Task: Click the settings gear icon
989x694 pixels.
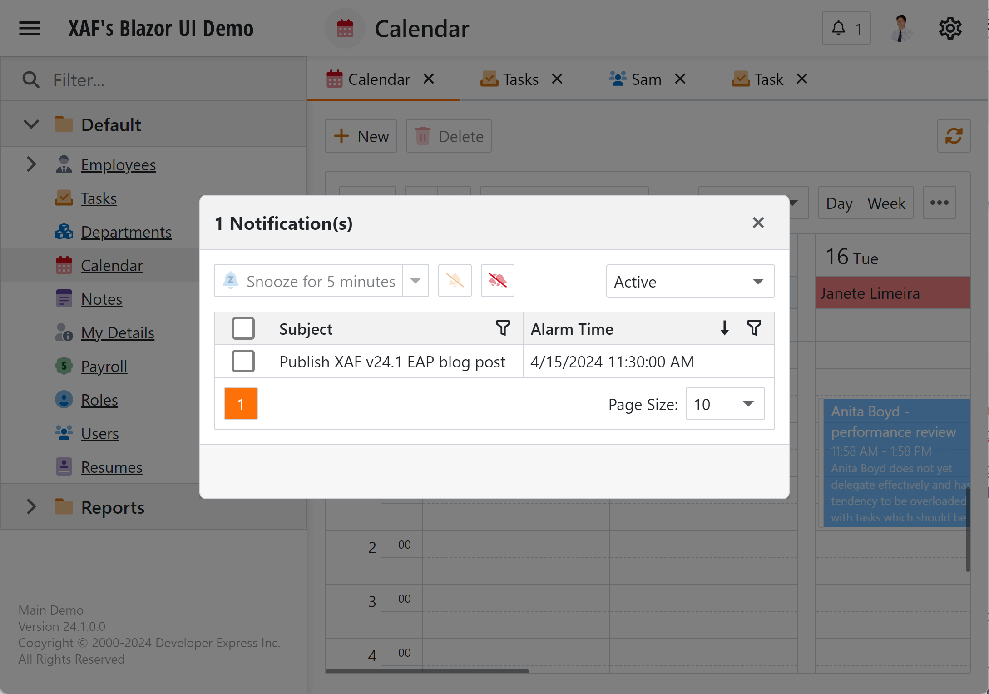Action: [x=950, y=29]
